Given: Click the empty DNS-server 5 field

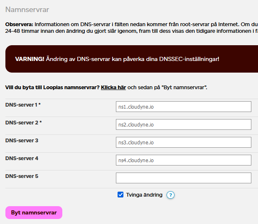Looking at the screenshot, I should pos(183,178).
